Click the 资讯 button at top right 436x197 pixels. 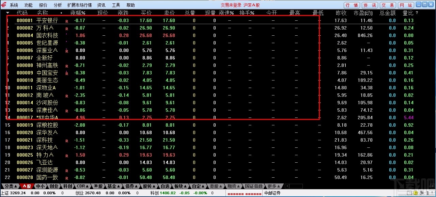(370, 5)
